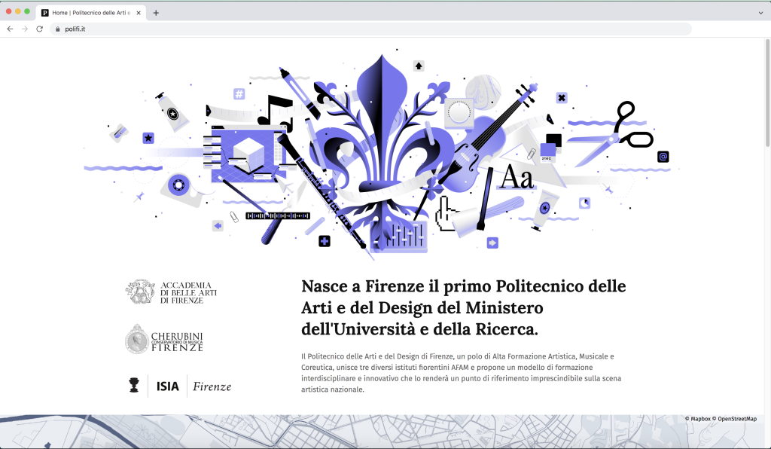Click the 'Firenze' text beside the ISIA logo
771x449 pixels.
212,386
